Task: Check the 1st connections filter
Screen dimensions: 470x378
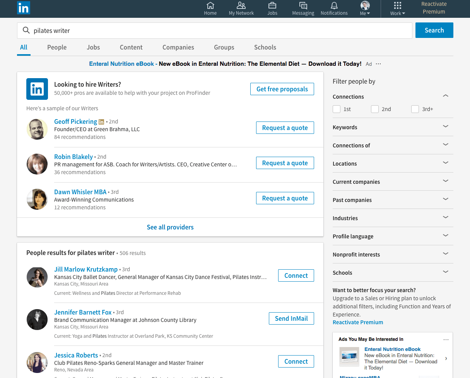Action: tap(337, 109)
